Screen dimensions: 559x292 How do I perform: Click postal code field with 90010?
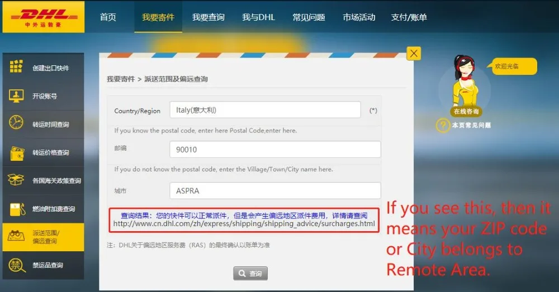tap(275, 150)
